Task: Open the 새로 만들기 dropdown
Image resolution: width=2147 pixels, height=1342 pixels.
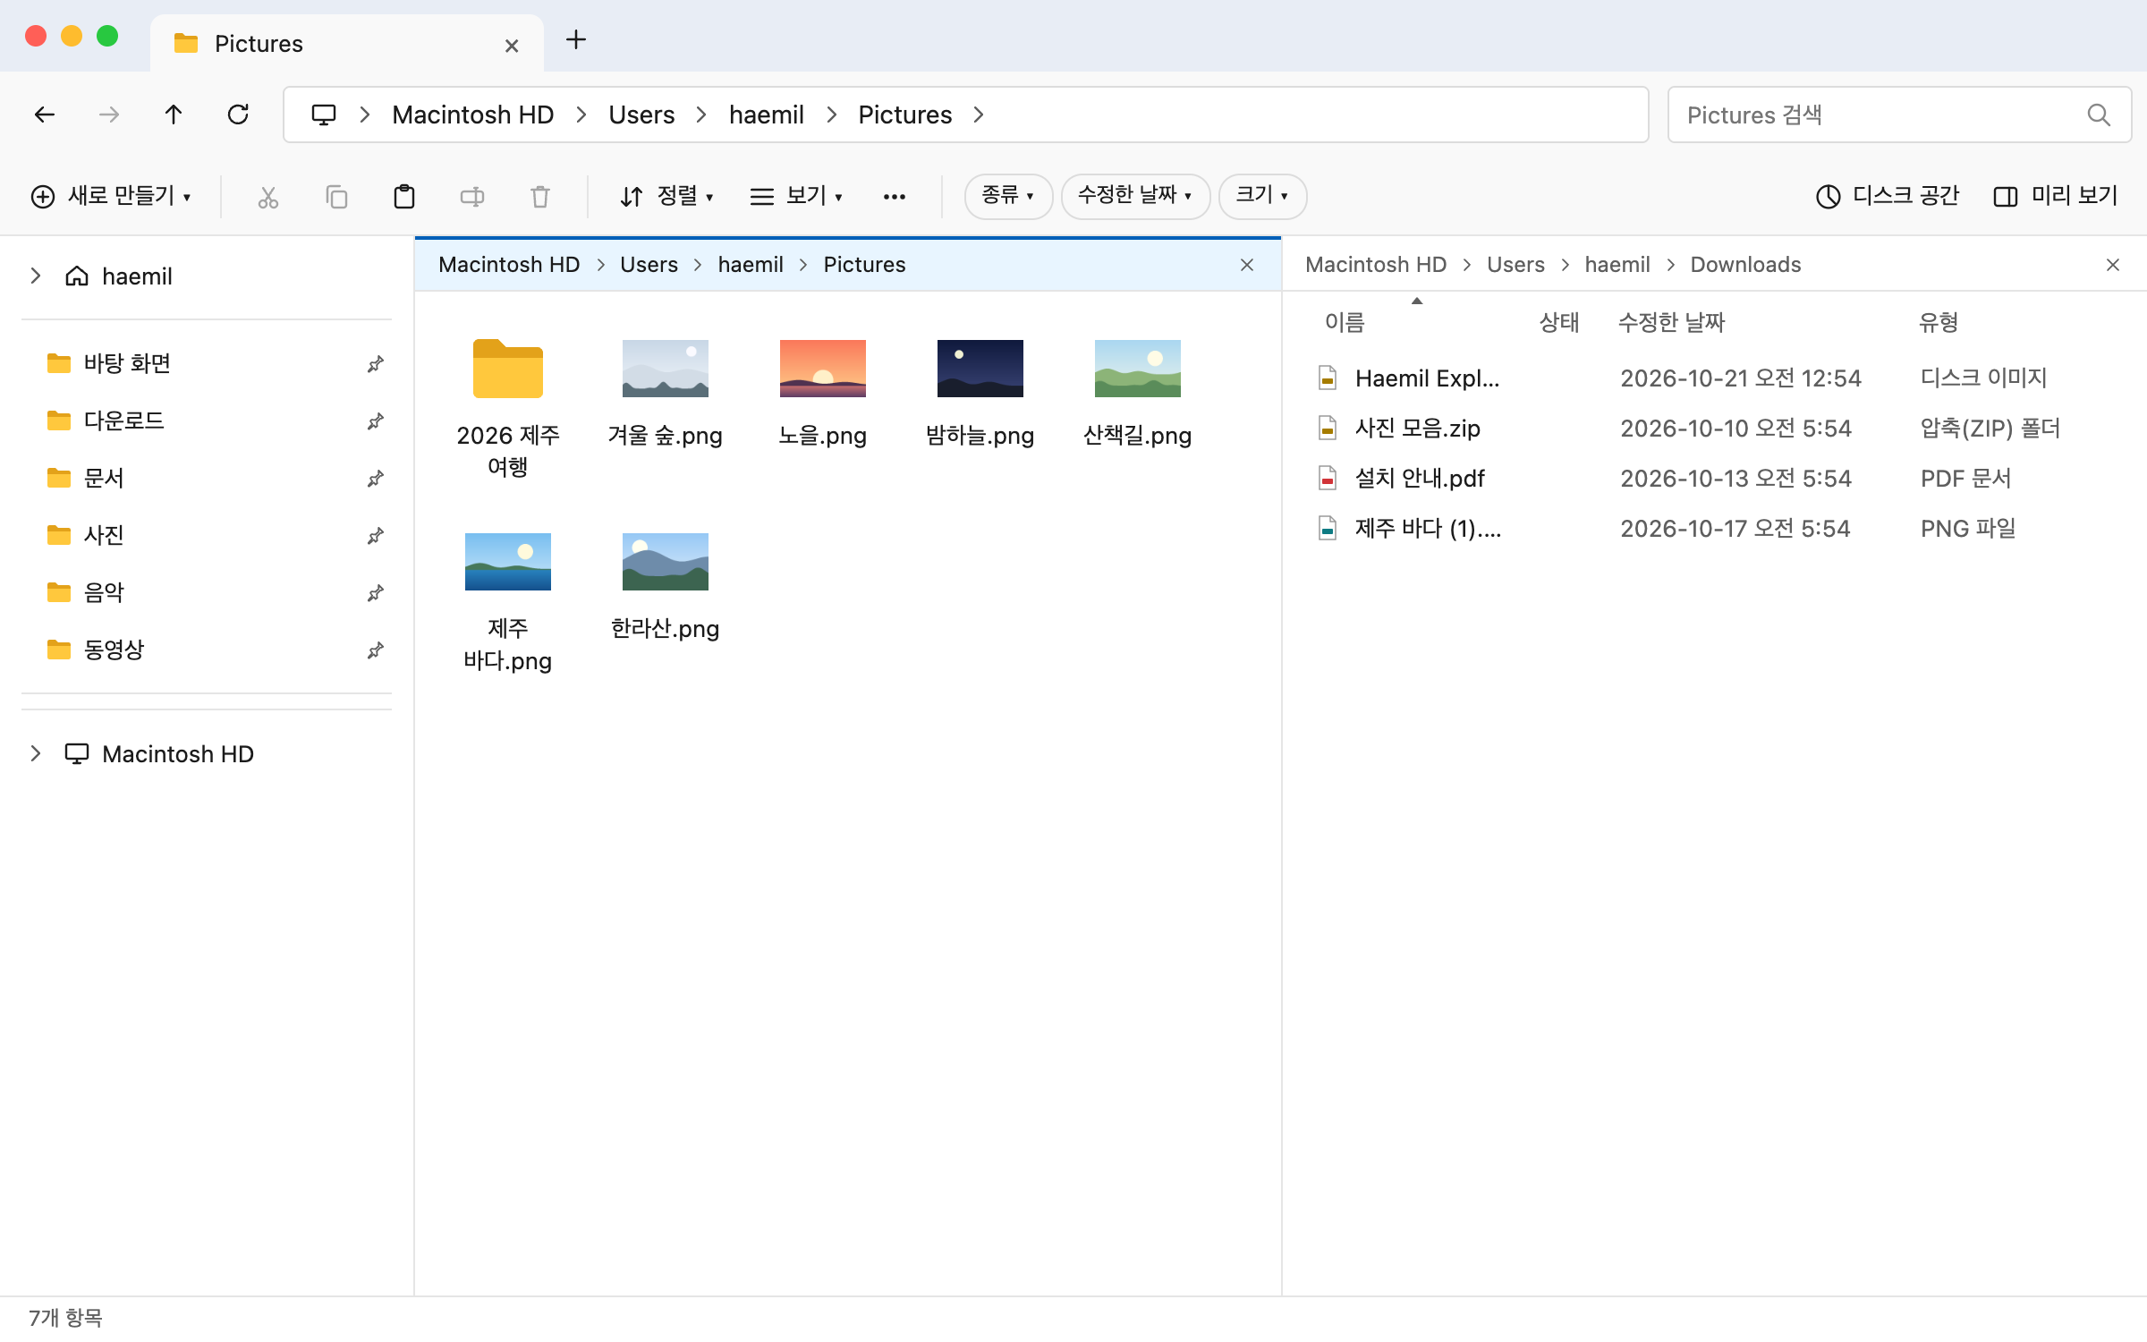Action: [112, 196]
